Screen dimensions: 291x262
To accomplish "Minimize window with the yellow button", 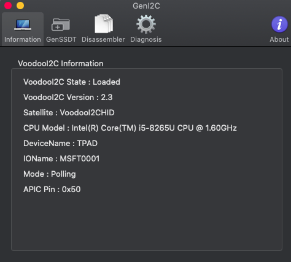I will click(20, 6).
